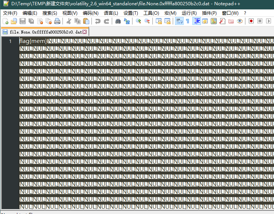This screenshot has width=274, height=214.
Task: Click the Print toolbar icon
Action: pos(57,21)
